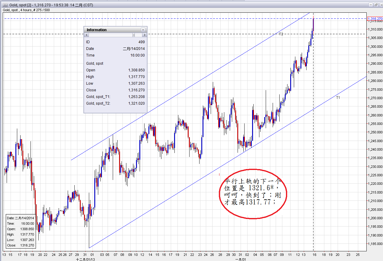The height and width of the screenshot is (261, 383).
Task: Click the Gold, spot_T1 value 1,263.208
Action: [136, 97]
